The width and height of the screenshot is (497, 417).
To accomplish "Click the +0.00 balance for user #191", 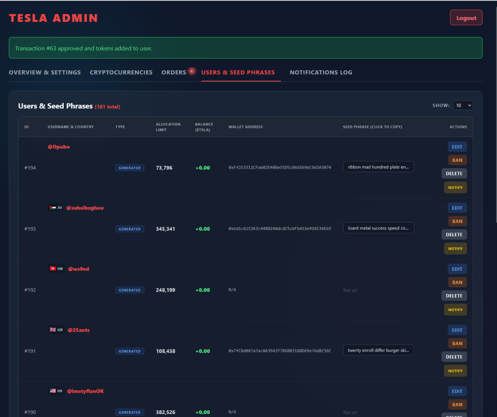I will click(203, 351).
